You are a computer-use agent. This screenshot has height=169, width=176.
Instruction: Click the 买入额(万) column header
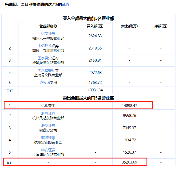point(95,26)
